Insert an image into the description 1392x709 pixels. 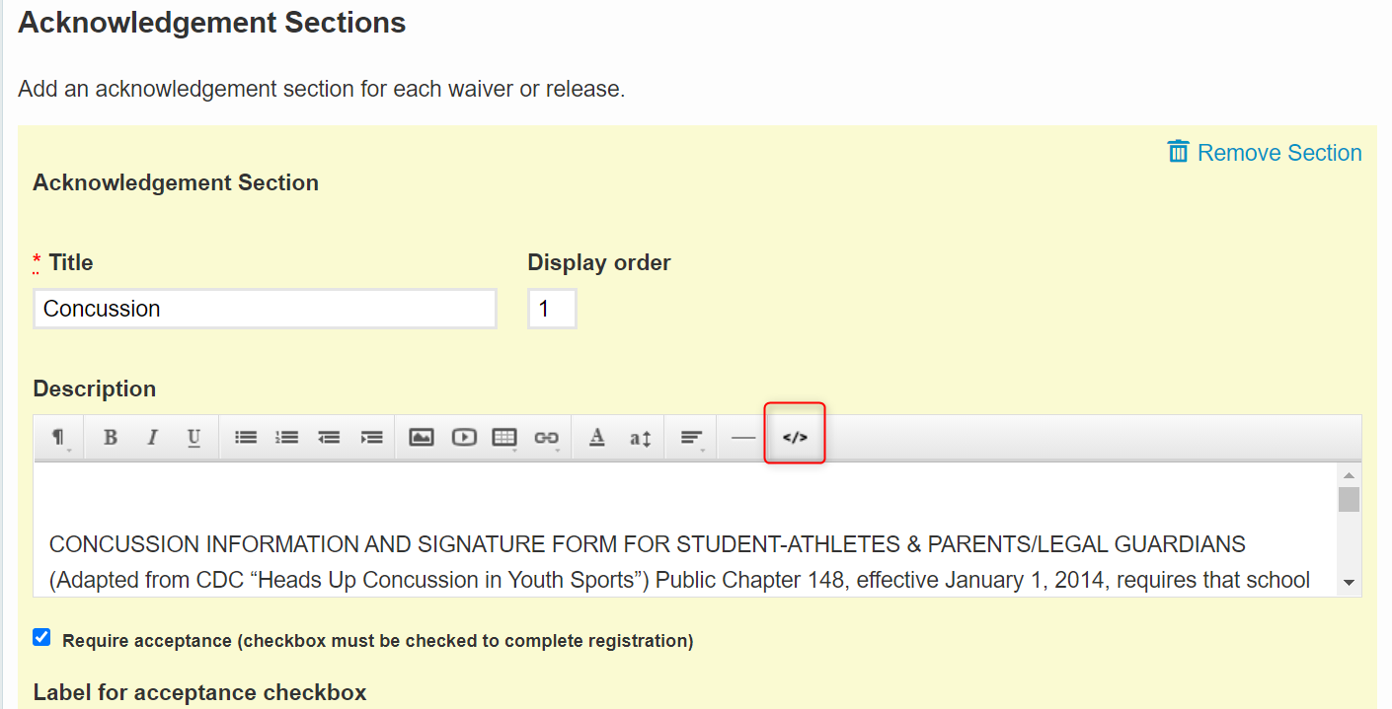(x=422, y=438)
